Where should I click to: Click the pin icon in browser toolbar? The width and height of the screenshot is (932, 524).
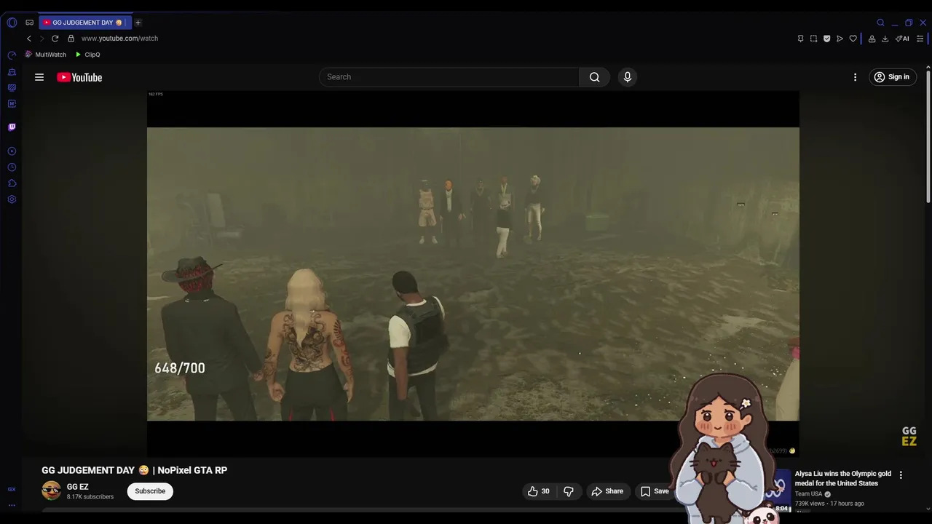800,39
